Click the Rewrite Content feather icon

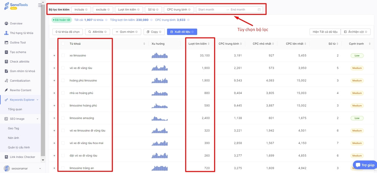click(x=6, y=90)
